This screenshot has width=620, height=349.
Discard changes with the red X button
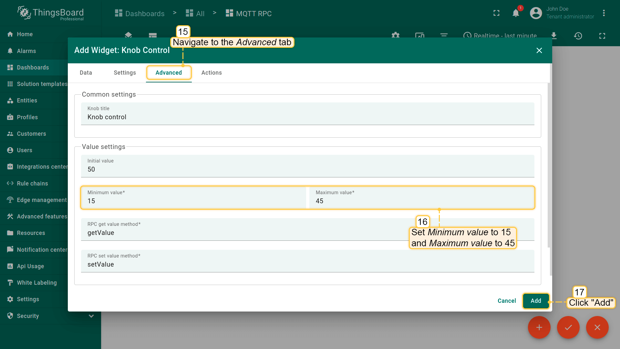(597, 327)
